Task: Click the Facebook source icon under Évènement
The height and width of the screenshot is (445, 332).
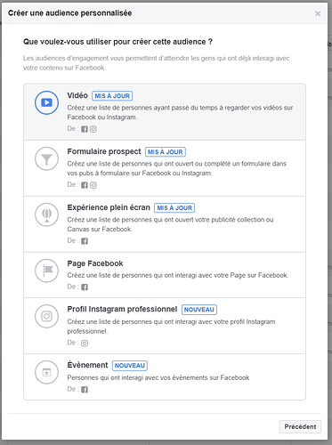Action: pyautogui.click(x=85, y=390)
